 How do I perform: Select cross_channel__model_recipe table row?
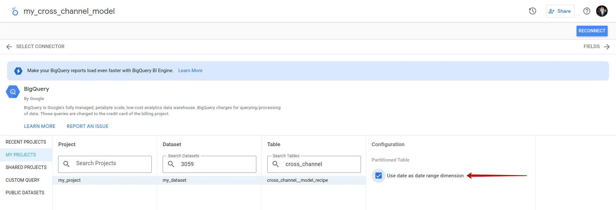point(314,180)
